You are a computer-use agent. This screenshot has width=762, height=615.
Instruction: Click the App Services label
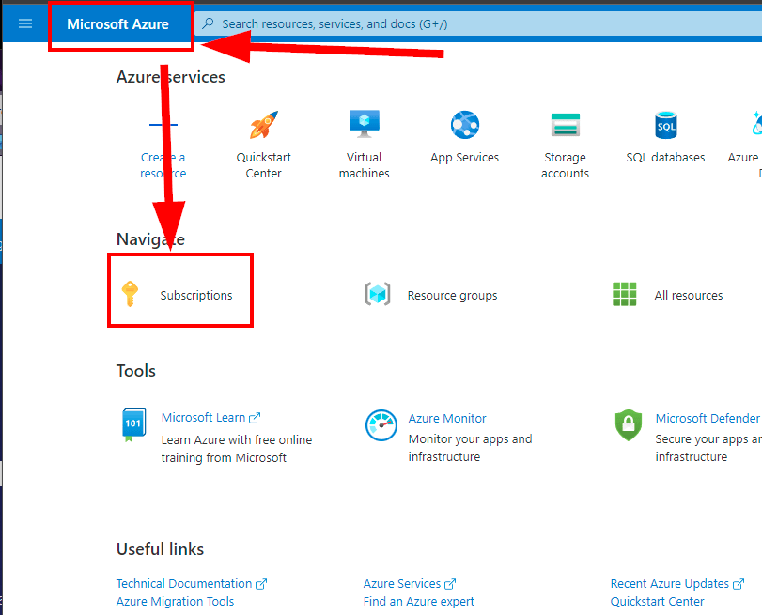(x=464, y=158)
